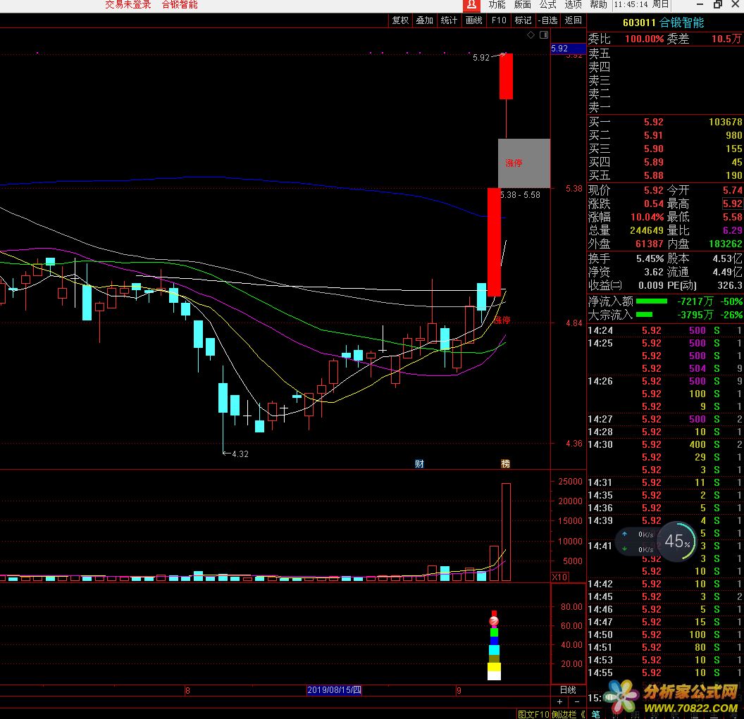Open the 功能 menu

(497, 5)
